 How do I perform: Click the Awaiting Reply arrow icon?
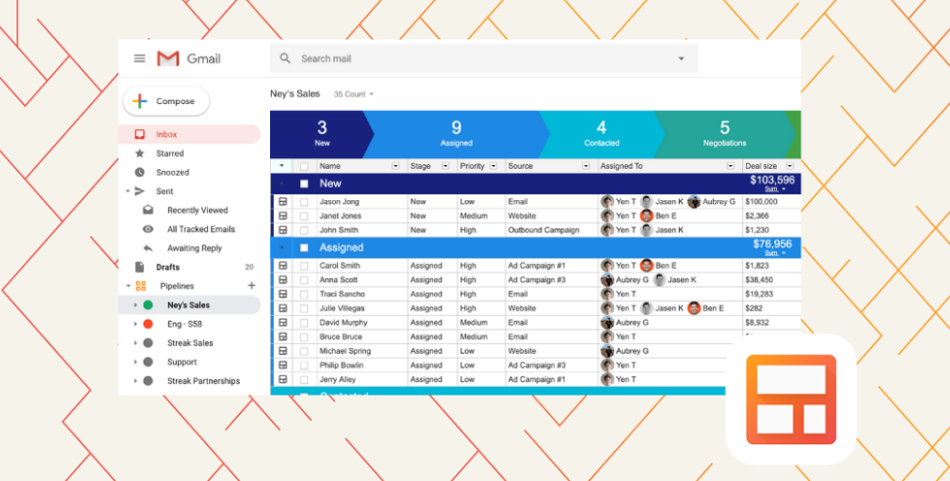click(148, 248)
